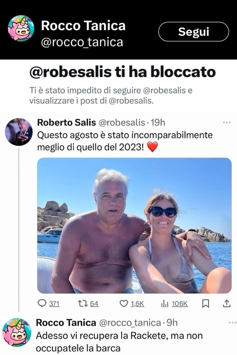Open the 9h timestamp on the reply
Image resolution: width=237 pixels, height=355 pixels.
click(x=172, y=322)
